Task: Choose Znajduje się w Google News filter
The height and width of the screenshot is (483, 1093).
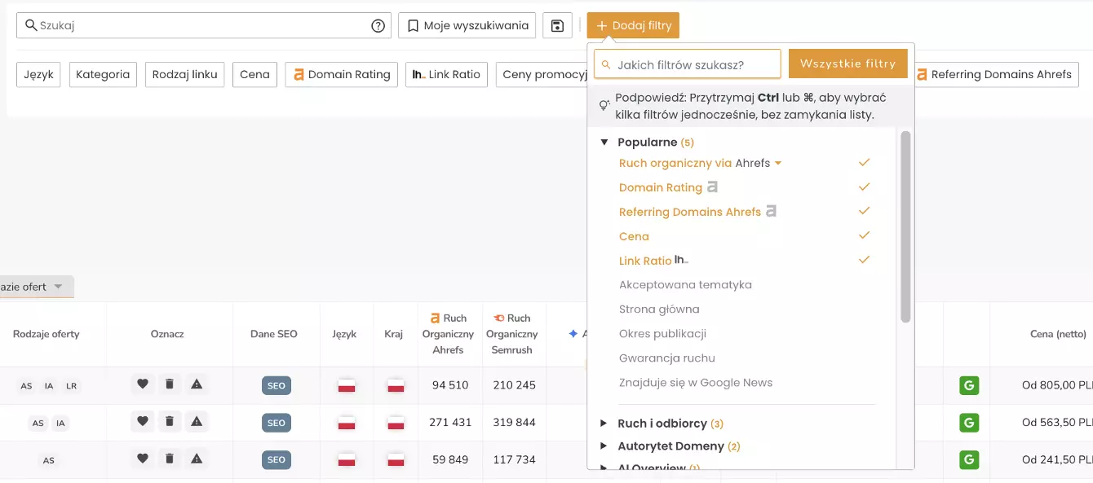Action: [696, 383]
